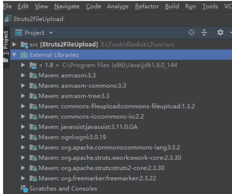Open the Code menu

(x=94, y=6)
